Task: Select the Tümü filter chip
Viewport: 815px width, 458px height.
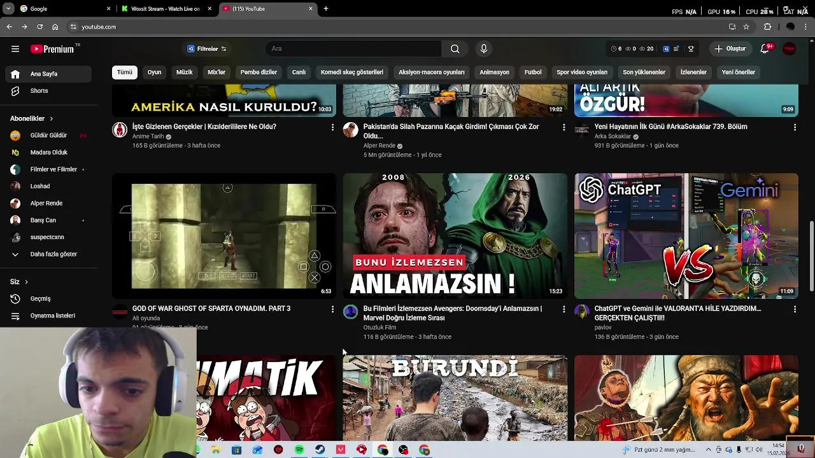Action: point(125,73)
